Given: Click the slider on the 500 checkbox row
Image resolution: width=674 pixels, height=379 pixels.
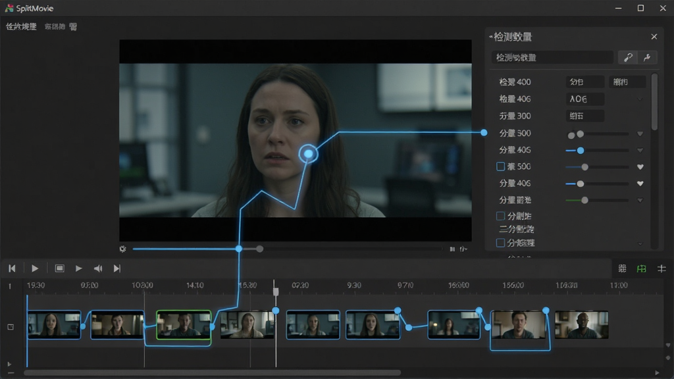Looking at the screenshot, I should (598, 166).
